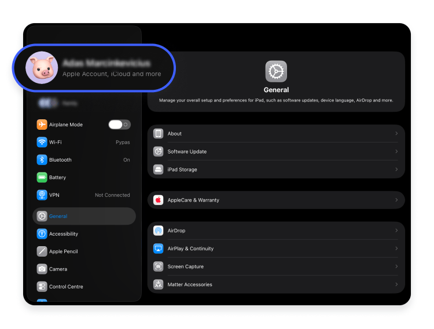Click the General gear icon in sidebar

42,216
